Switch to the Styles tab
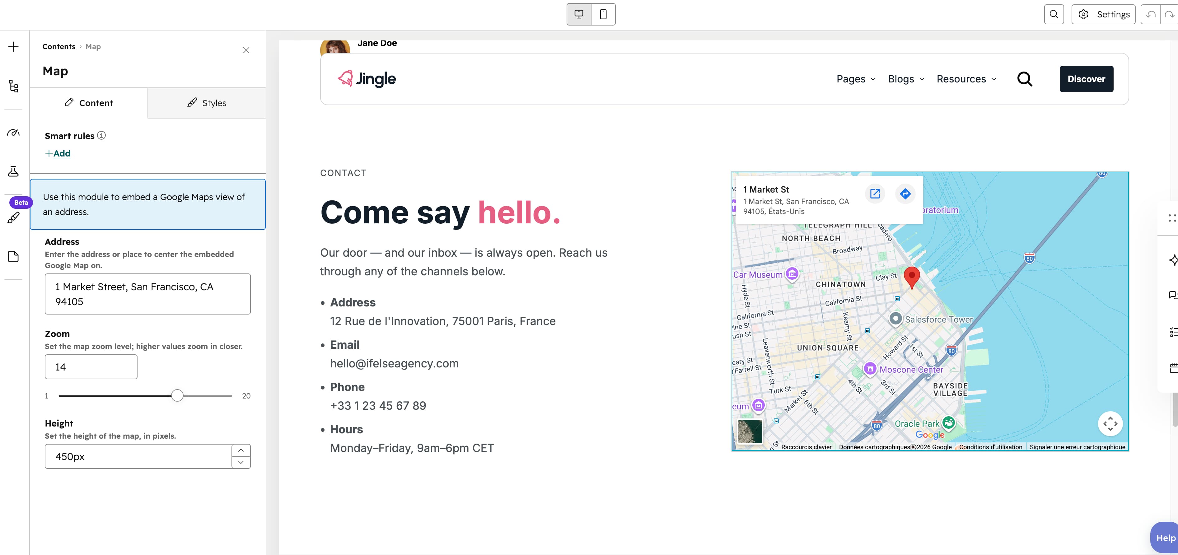1178x555 pixels. click(x=207, y=103)
